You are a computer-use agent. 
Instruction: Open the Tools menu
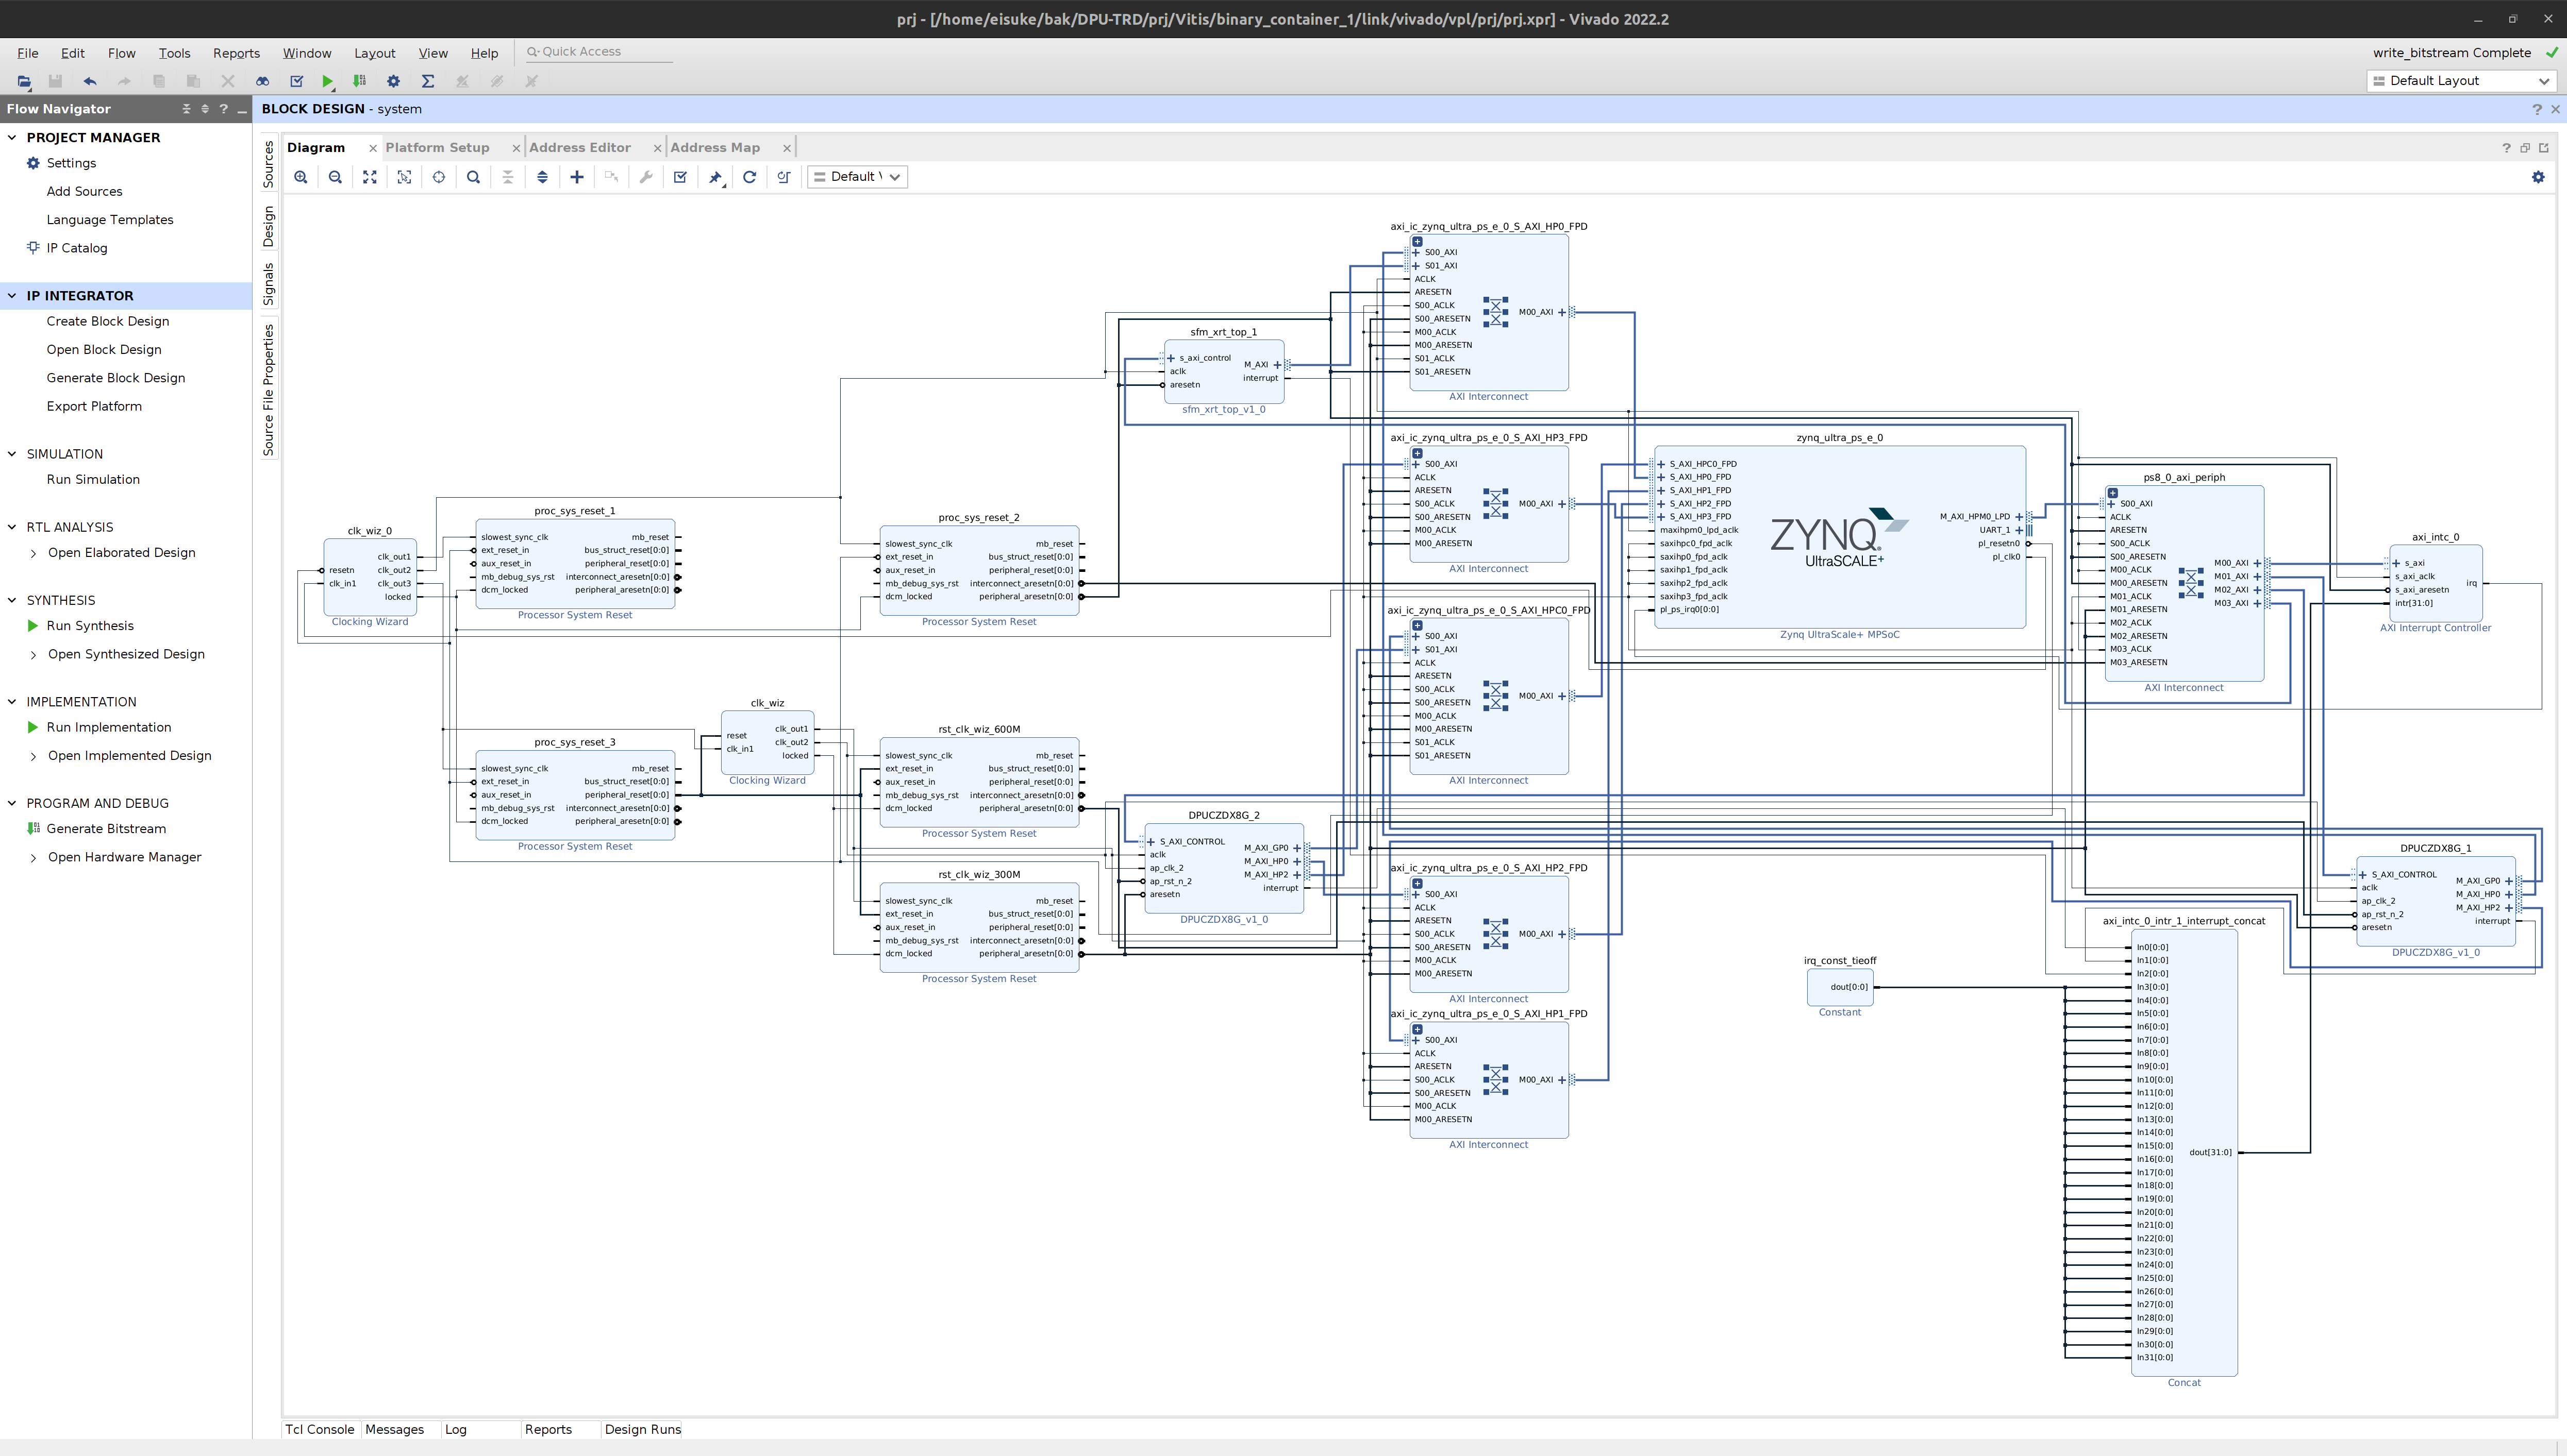pyautogui.click(x=174, y=53)
